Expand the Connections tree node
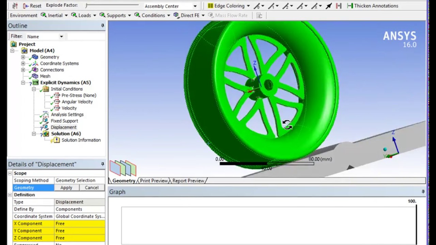 point(23,70)
